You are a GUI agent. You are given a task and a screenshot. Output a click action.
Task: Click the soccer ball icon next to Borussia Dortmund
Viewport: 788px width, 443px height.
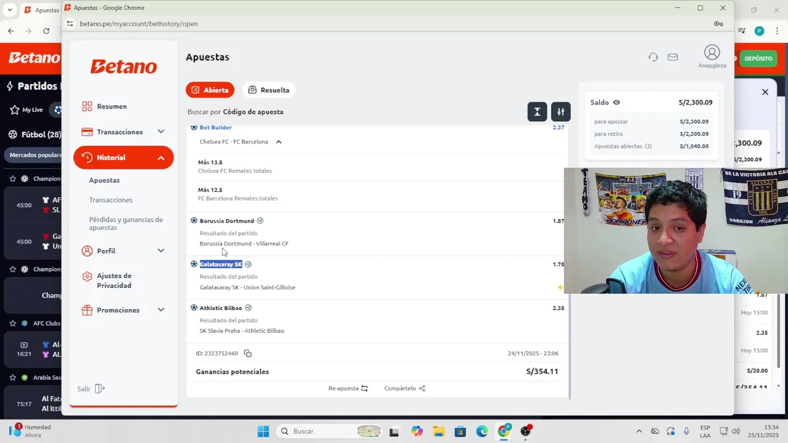(x=194, y=221)
